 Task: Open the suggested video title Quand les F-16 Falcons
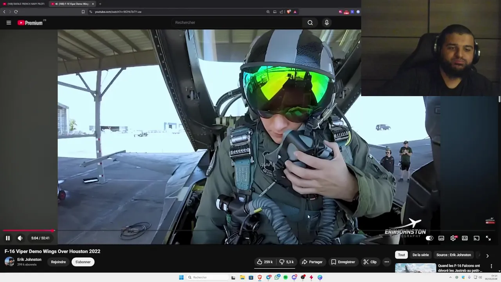(x=460, y=268)
